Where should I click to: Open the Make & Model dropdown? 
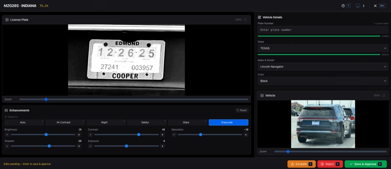[323, 67]
